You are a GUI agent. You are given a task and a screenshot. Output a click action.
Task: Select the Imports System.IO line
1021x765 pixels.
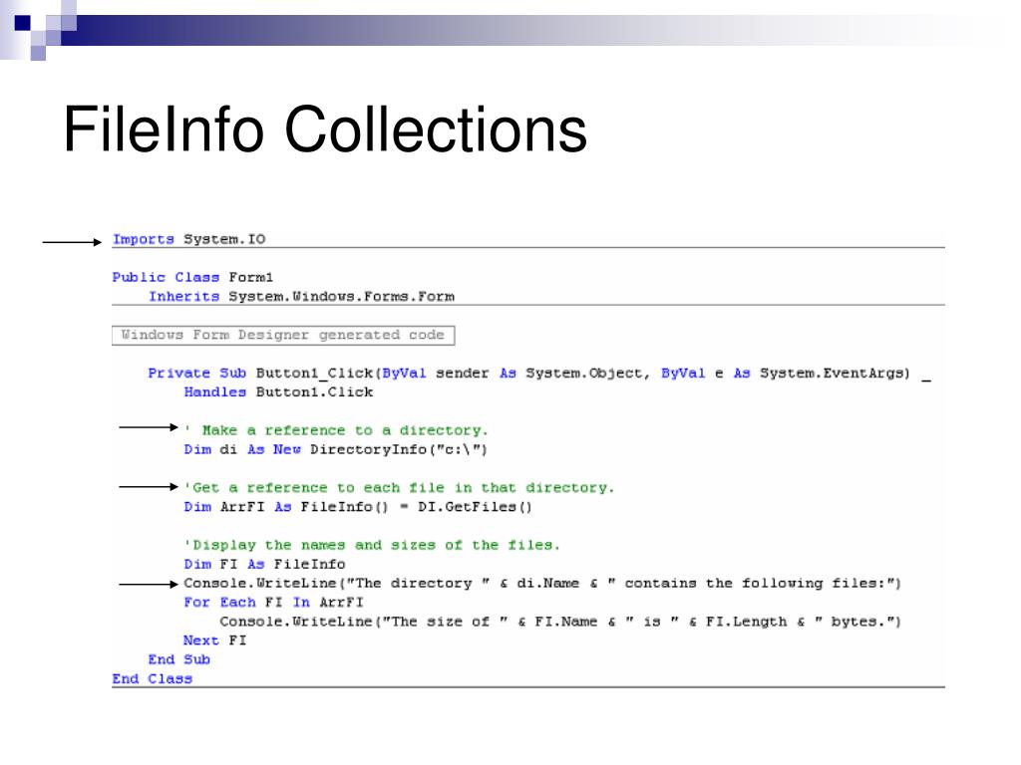tap(188, 239)
